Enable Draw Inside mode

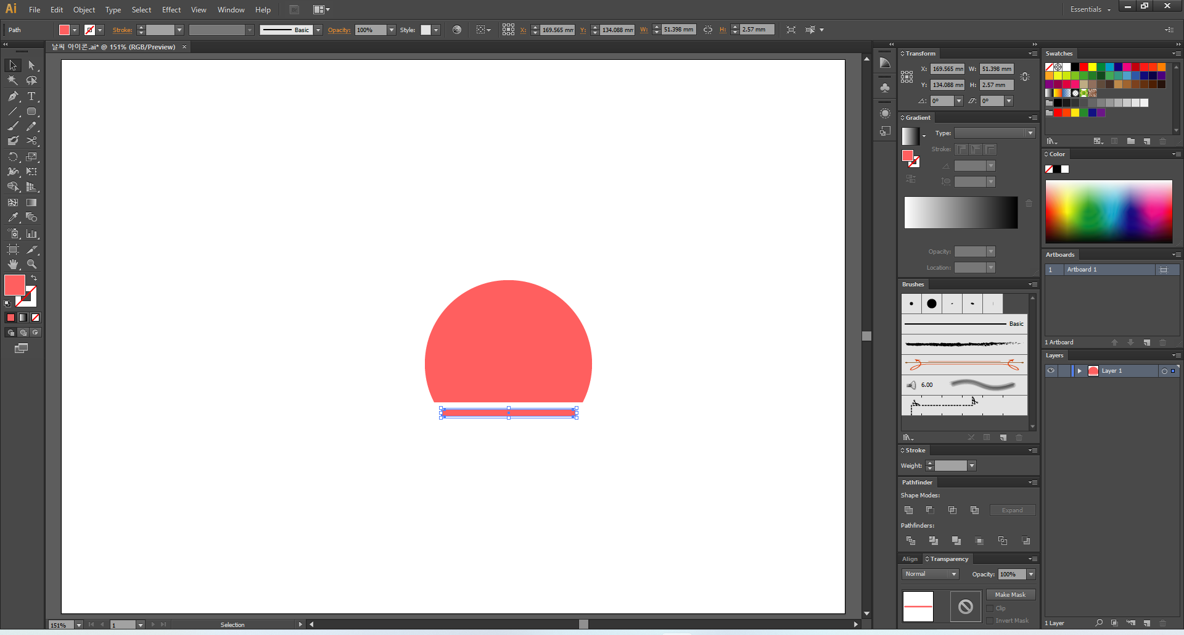35,333
